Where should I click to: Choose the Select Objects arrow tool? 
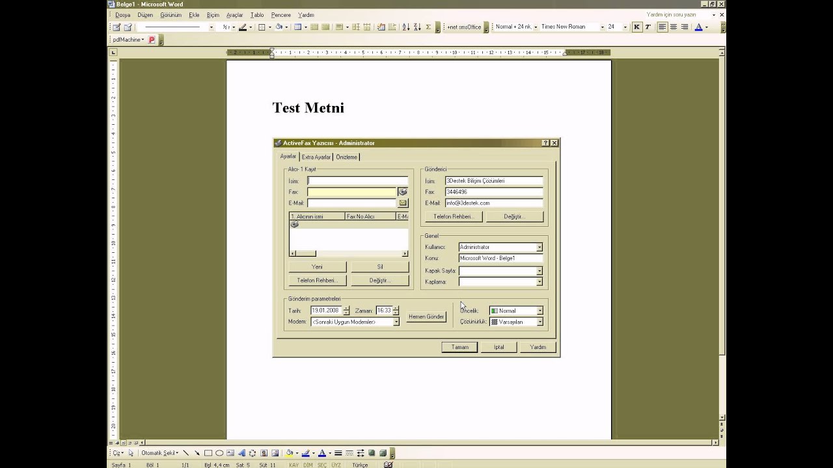[x=131, y=453]
